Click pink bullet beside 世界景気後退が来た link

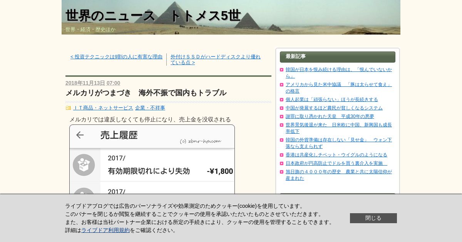(x=282, y=125)
